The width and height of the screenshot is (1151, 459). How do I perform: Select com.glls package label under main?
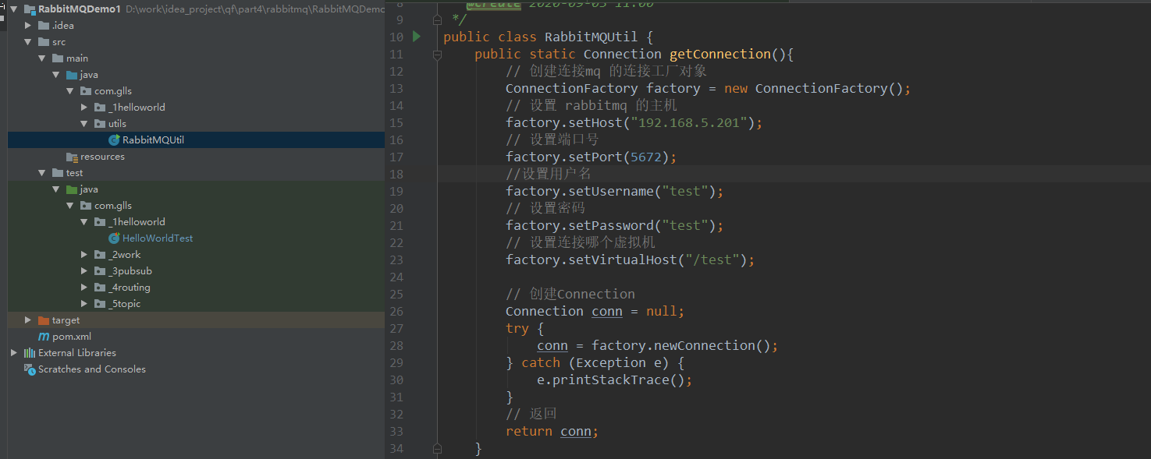pos(113,91)
